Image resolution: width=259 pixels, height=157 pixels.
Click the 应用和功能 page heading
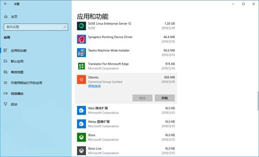(92, 16)
